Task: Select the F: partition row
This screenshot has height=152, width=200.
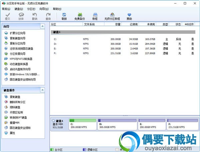Action: click(123, 53)
